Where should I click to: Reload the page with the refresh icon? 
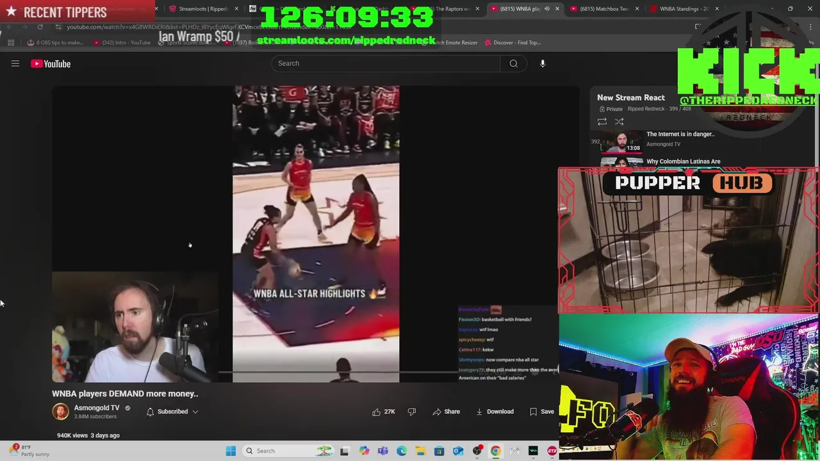[x=40, y=27]
